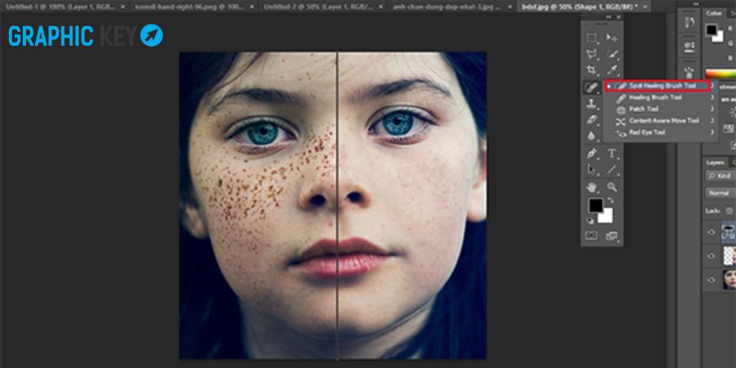Select the Pen tool

click(591, 154)
